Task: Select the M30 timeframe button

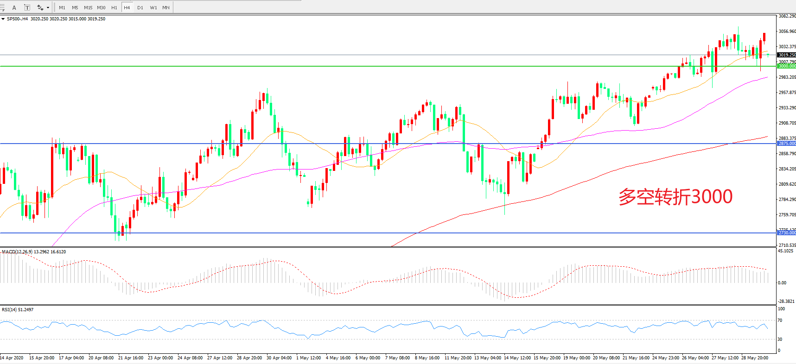Action: pyautogui.click(x=101, y=7)
